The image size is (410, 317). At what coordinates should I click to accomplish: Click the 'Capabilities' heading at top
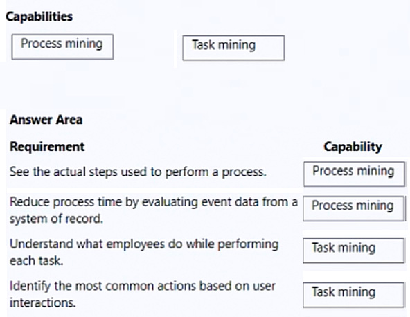[x=39, y=17]
